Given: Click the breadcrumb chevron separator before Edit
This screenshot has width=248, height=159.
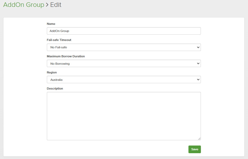Looking at the screenshot, I should [47, 5].
